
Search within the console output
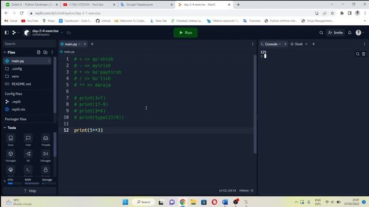pos(357,54)
